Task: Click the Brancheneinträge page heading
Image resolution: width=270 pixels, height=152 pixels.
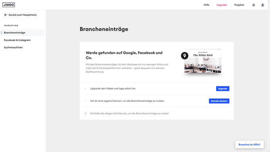Action: coord(104,29)
